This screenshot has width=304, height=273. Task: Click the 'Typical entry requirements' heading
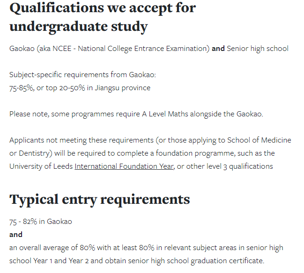[x=100, y=200]
